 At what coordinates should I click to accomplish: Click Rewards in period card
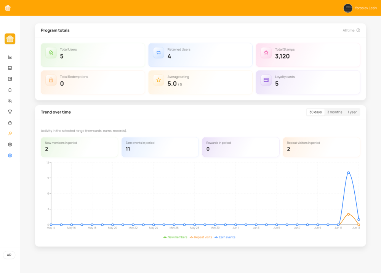pos(241,147)
